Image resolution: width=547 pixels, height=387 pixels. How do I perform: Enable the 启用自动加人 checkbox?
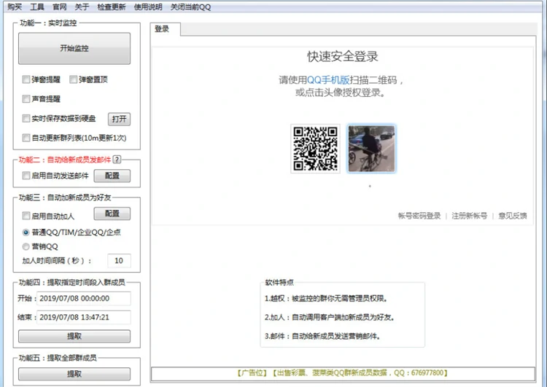click(26, 216)
